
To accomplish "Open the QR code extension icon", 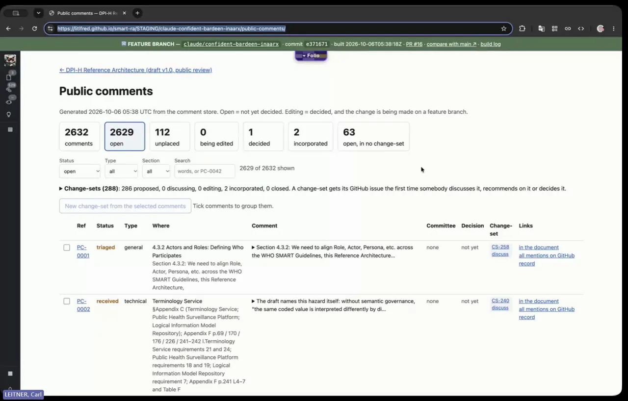I will (554, 28).
